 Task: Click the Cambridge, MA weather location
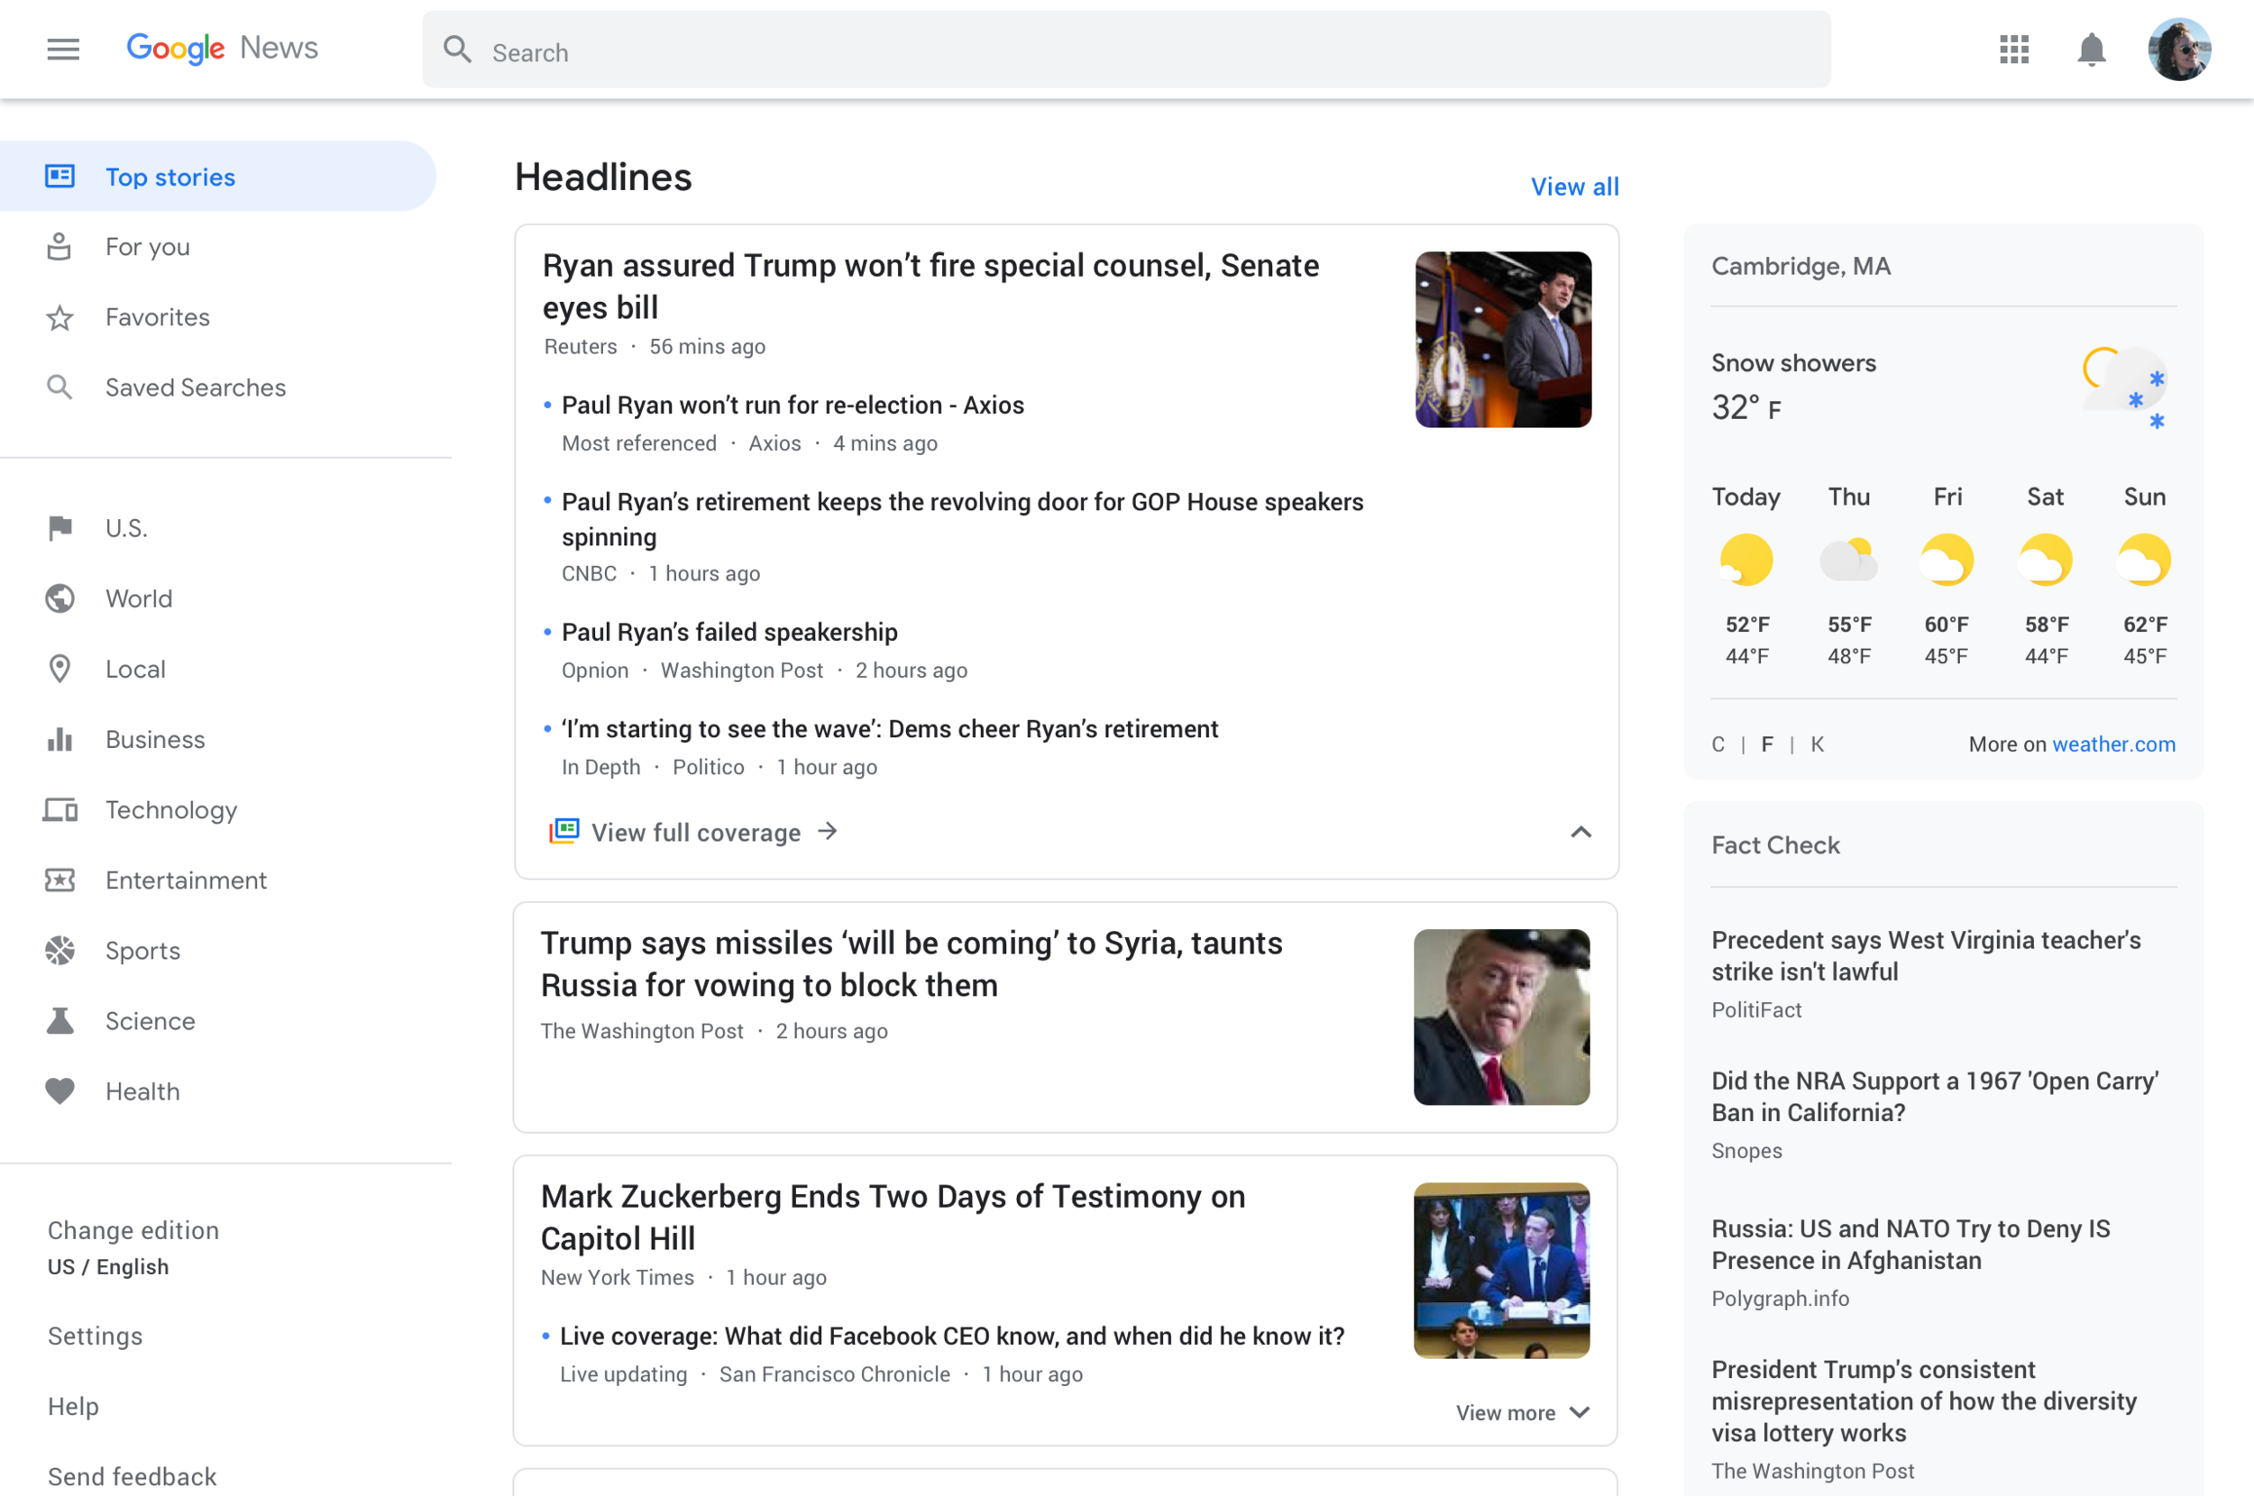point(1800,266)
